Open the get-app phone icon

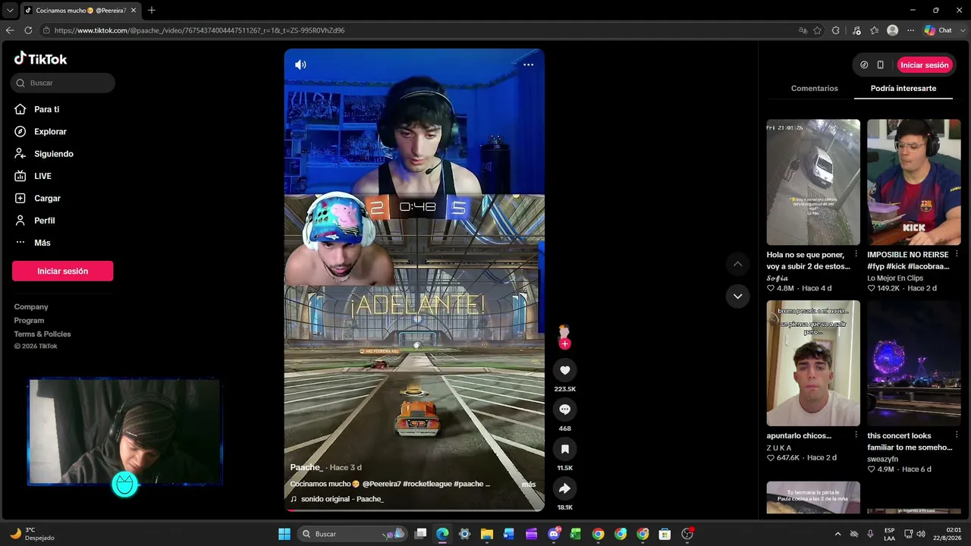tap(880, 65)
